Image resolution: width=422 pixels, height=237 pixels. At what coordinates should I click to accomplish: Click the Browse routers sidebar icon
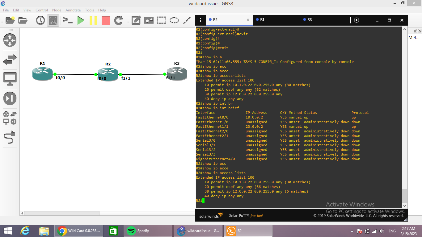10,40
